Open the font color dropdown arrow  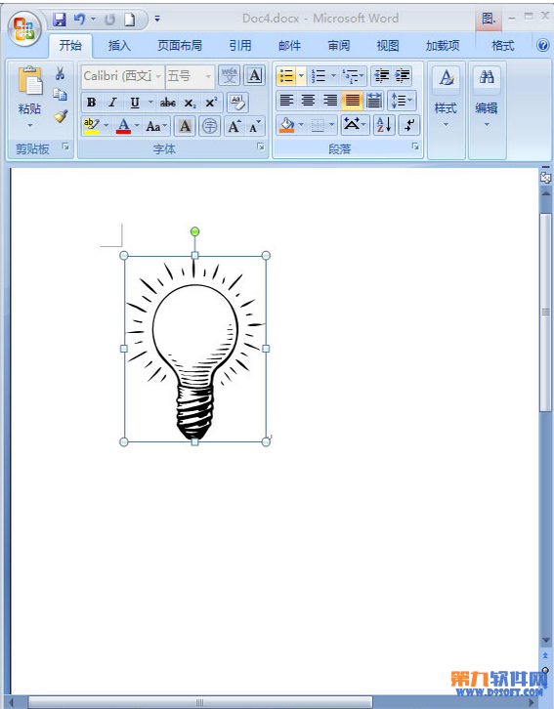pyautogui.click(x=137, y=126)
